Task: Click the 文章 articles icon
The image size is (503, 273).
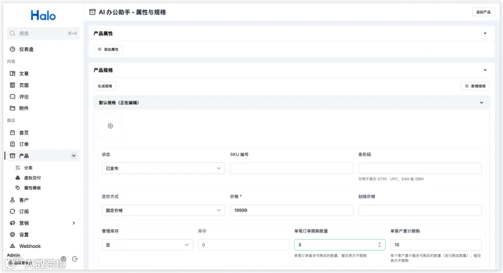Action: point(12,73)
